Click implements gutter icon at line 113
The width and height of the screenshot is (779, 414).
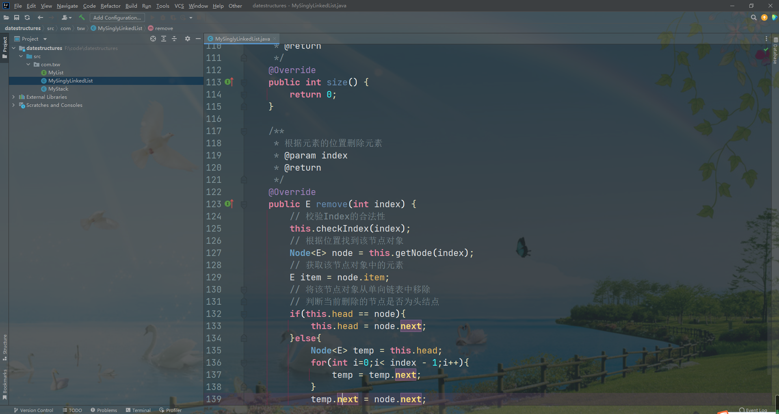click(x=229, y=82)
